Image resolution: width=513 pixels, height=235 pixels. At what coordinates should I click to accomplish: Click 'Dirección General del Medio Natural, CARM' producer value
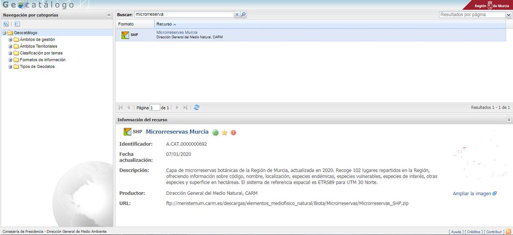coord(212,193)
